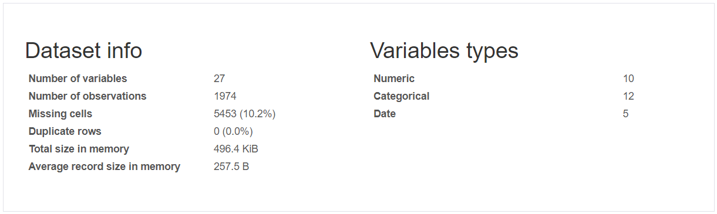The height and width of the screenshot is (214, 717).
Task: Click the missing cells value 5453 (10.2%)
Action: (x=244, y=114)
